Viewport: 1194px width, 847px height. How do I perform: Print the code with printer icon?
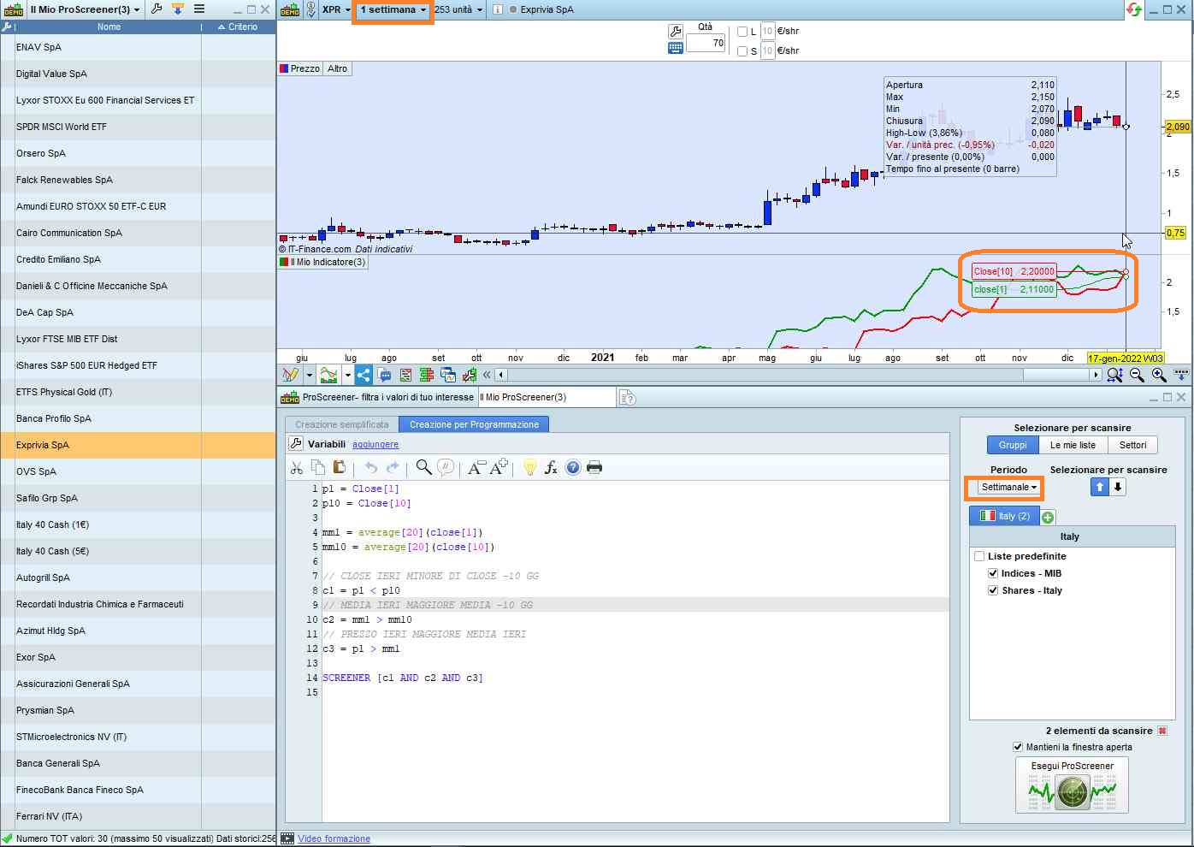coord(594,467)
